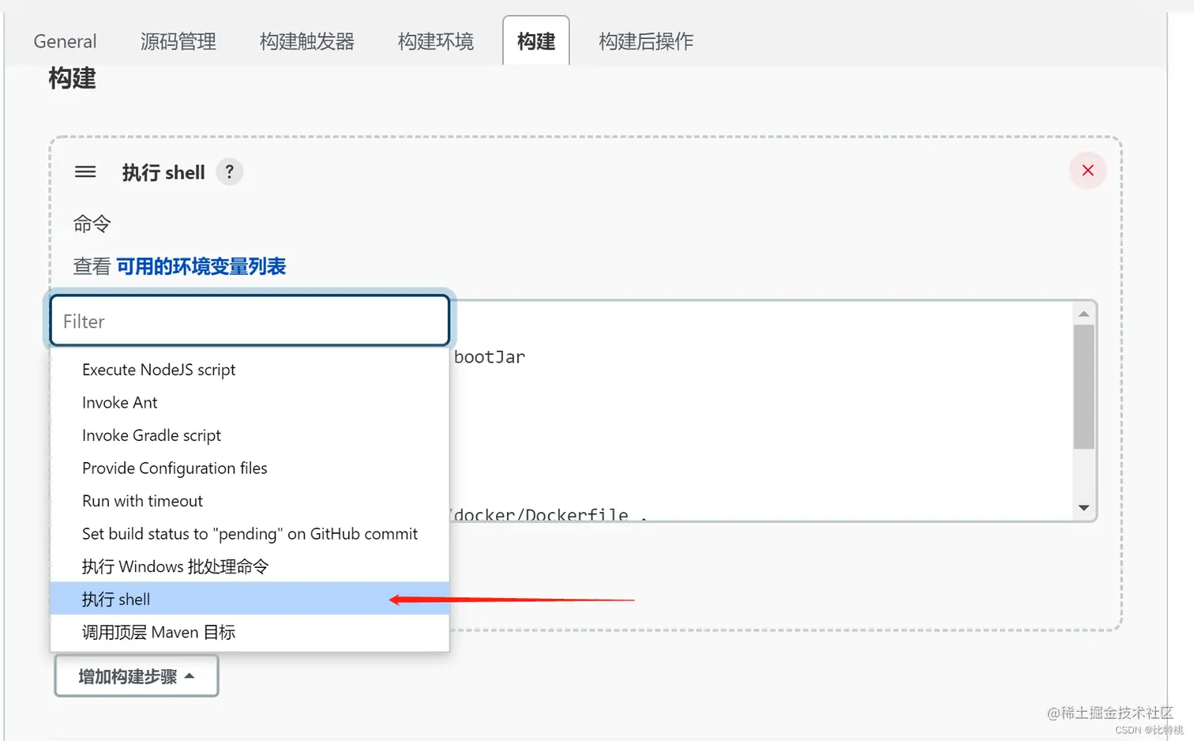
Task: Select Invoke Gradle script
Action: [250, 435]
